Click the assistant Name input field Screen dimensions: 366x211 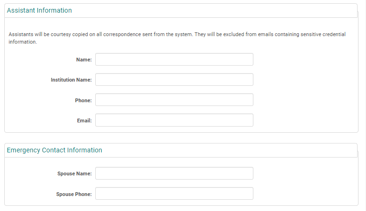click(174, 60)
